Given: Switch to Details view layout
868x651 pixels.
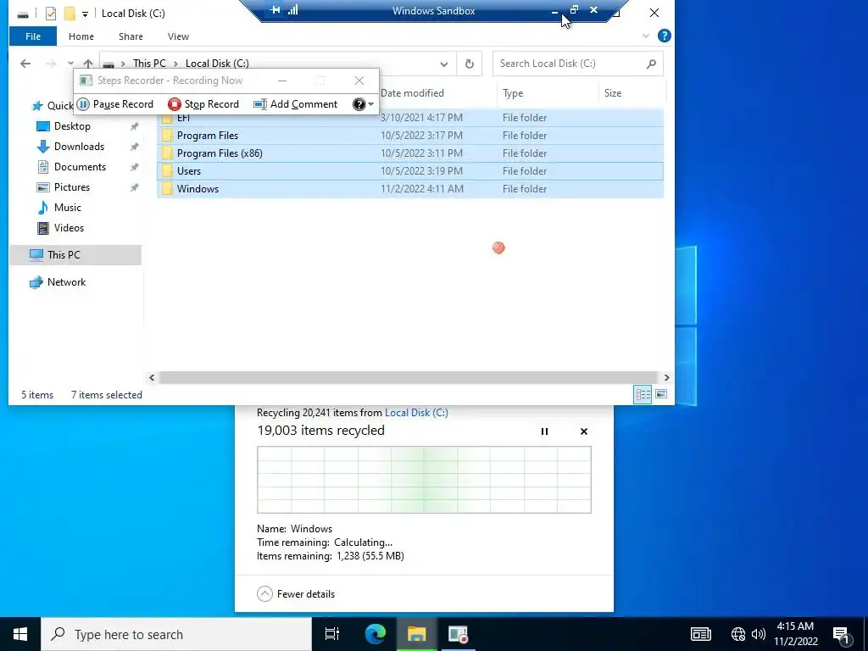Looking at the screenshot, I should [x=643, y=395].
